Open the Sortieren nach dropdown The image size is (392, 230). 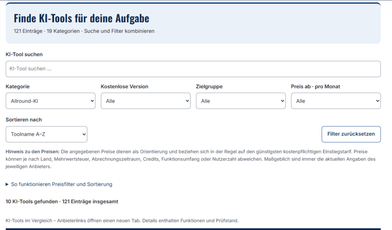pos(46,134)
